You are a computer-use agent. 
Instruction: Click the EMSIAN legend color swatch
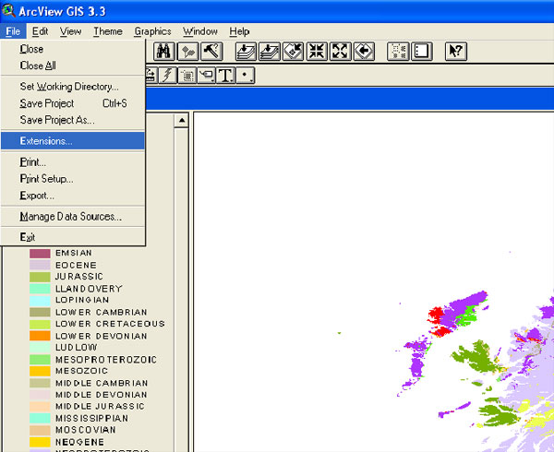point(40,254)
